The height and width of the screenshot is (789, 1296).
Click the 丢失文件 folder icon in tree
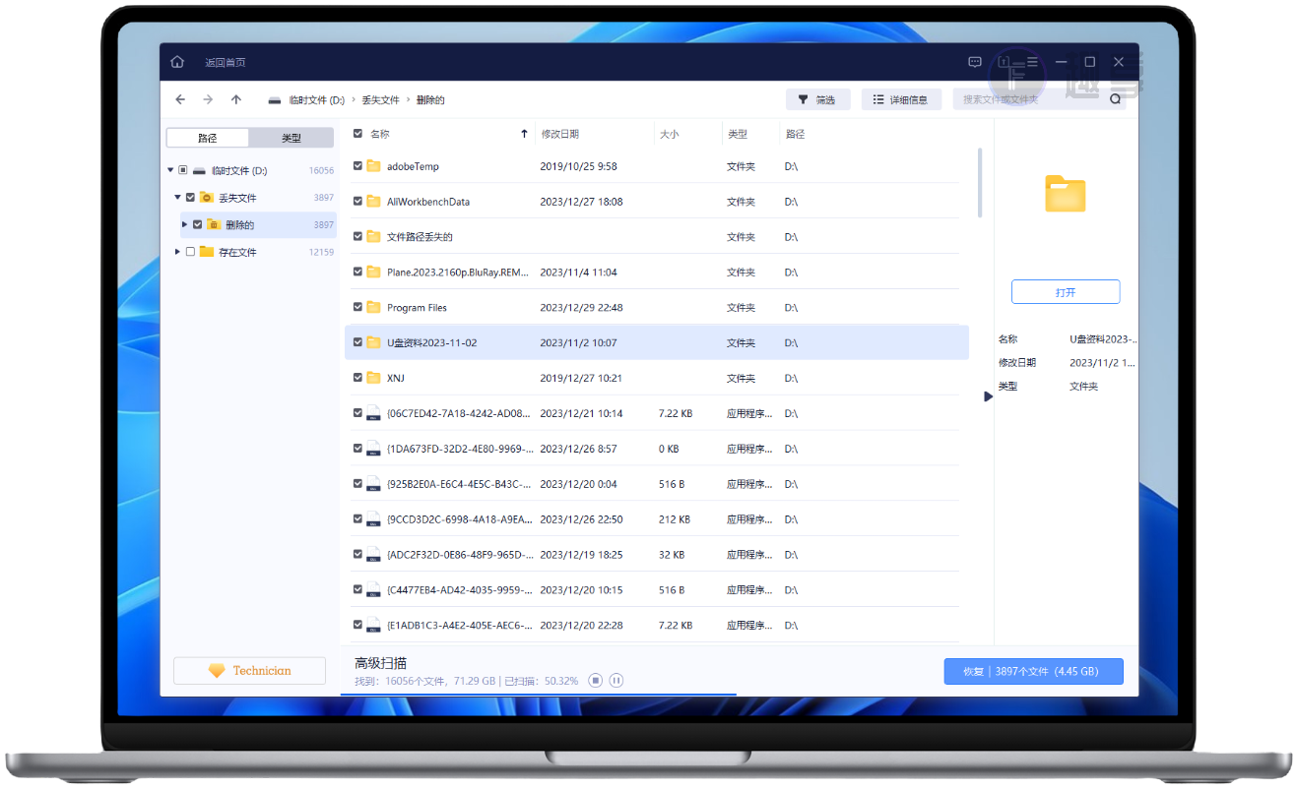point(206,198)
